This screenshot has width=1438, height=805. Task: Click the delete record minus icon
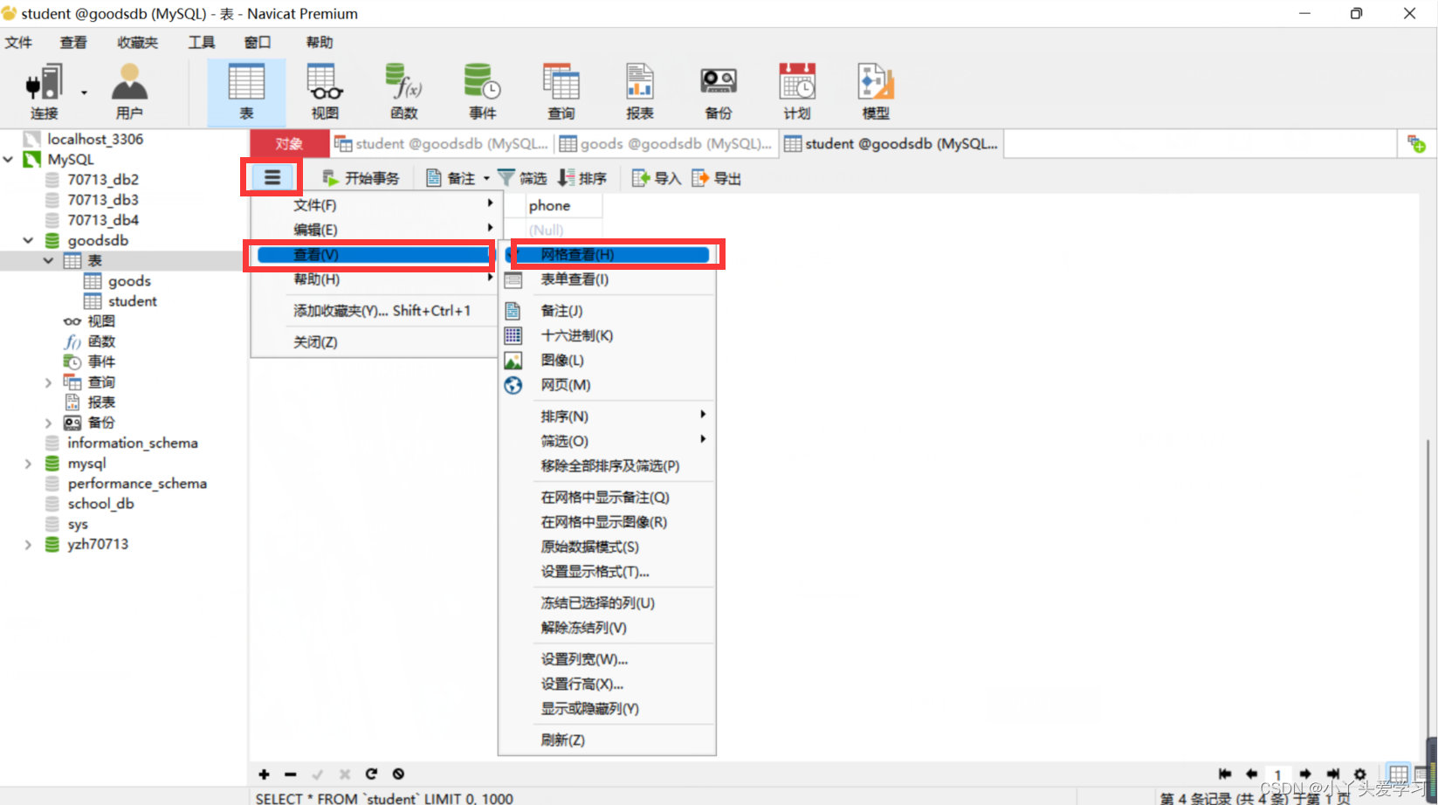291,774
